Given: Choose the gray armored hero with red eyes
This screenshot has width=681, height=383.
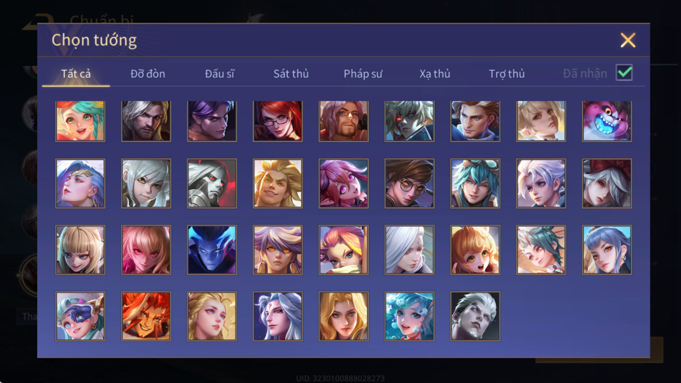Looking at the screenshot, I should pyautogui.click(x=212, y=183).
